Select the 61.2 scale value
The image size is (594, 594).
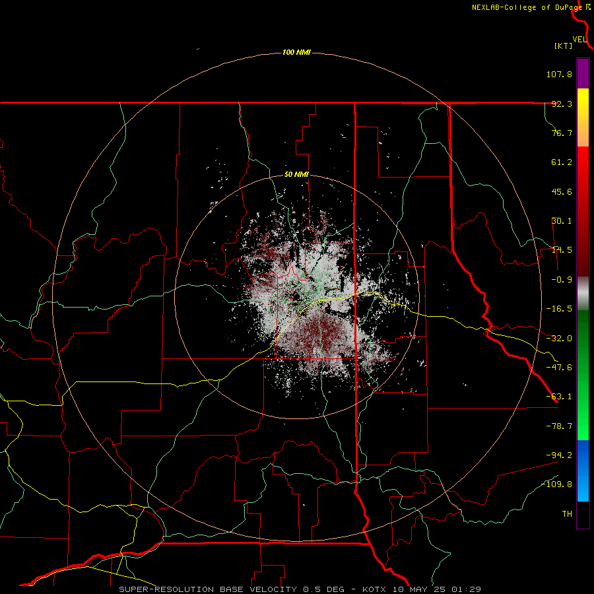tap(562, 162)
